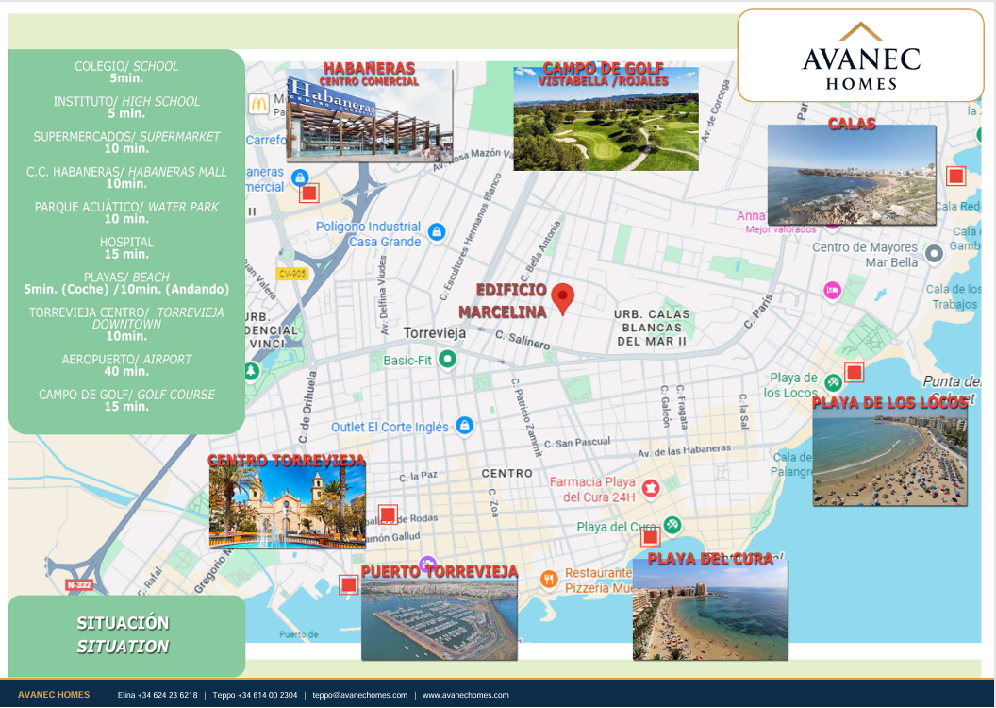This screenshot has width=996, height=708.
Task: Click the CAMPO DE GOLF/ GOLF COURSE entry
Action: tap(126, 399)
